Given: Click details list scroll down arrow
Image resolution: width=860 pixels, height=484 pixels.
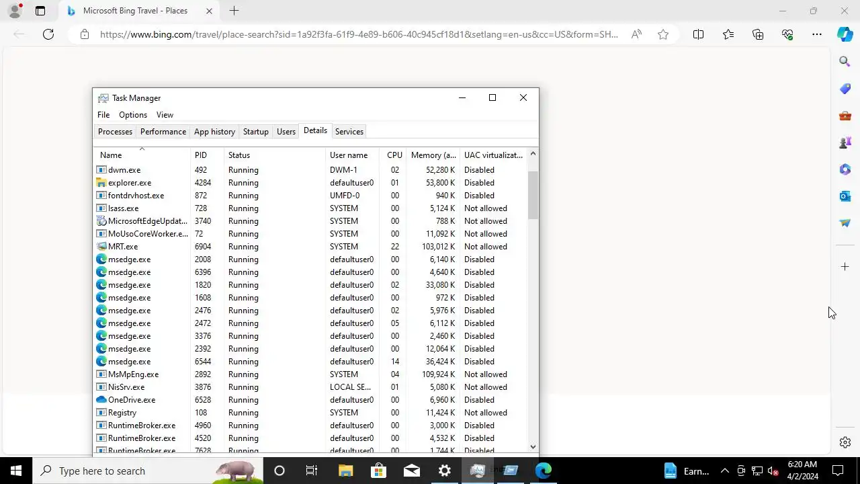Looking at the screenshot, I should 533,446.
